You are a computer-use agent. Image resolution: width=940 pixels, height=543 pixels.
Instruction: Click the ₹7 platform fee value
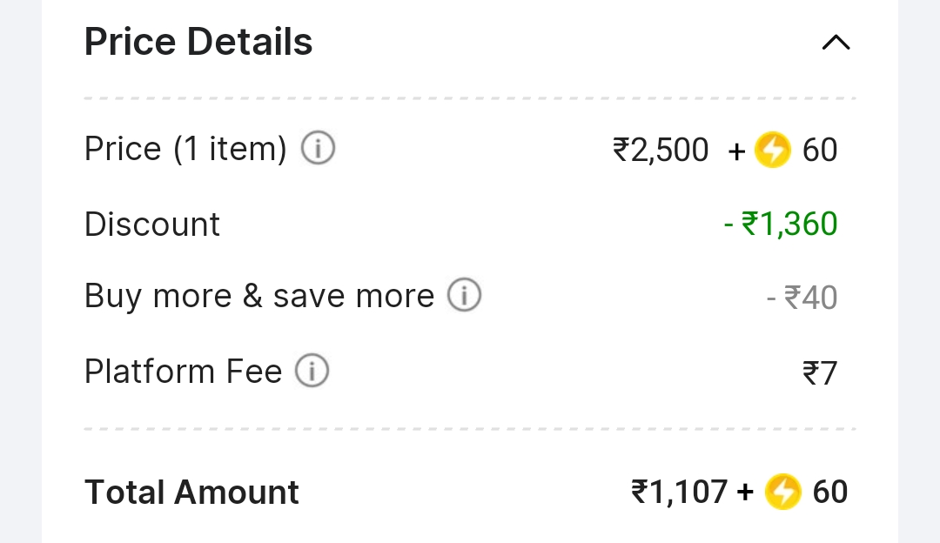coord(820,374)
